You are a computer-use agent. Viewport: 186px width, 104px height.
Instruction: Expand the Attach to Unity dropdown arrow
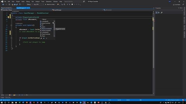pyautogui.click(x=56, y=5)
